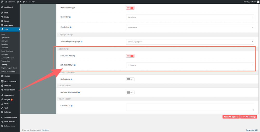
Task: Expand the Job Detail Style dropdown
Action: click(190, 65)
